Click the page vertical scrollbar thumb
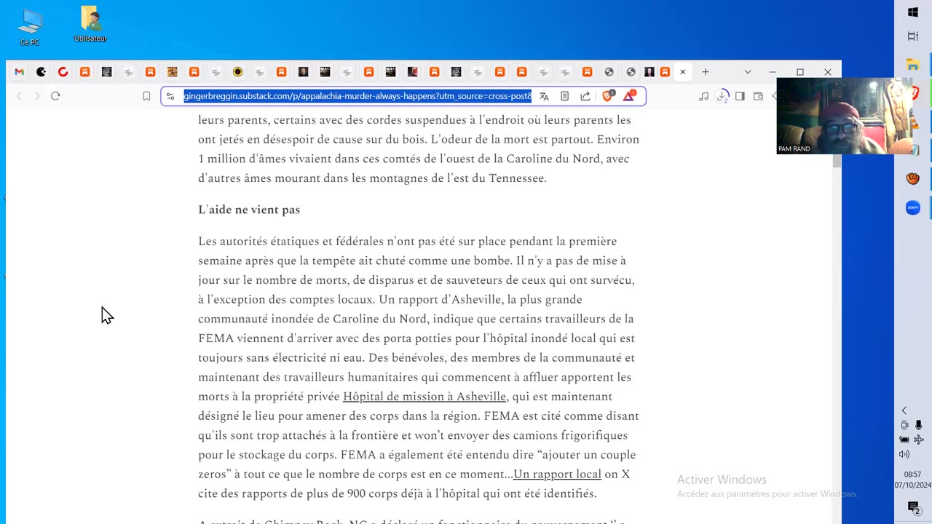 pyautogui.click(x=837, y=159)
